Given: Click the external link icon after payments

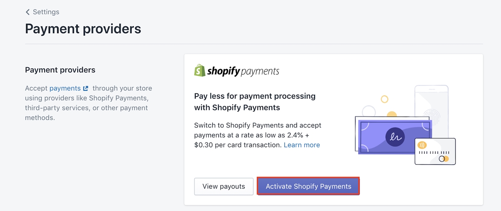Looking at the screenshot, I should pyautogui.click(x=86, y=88).
